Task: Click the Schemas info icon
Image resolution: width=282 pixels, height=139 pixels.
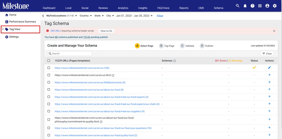Action: [174, 61]
